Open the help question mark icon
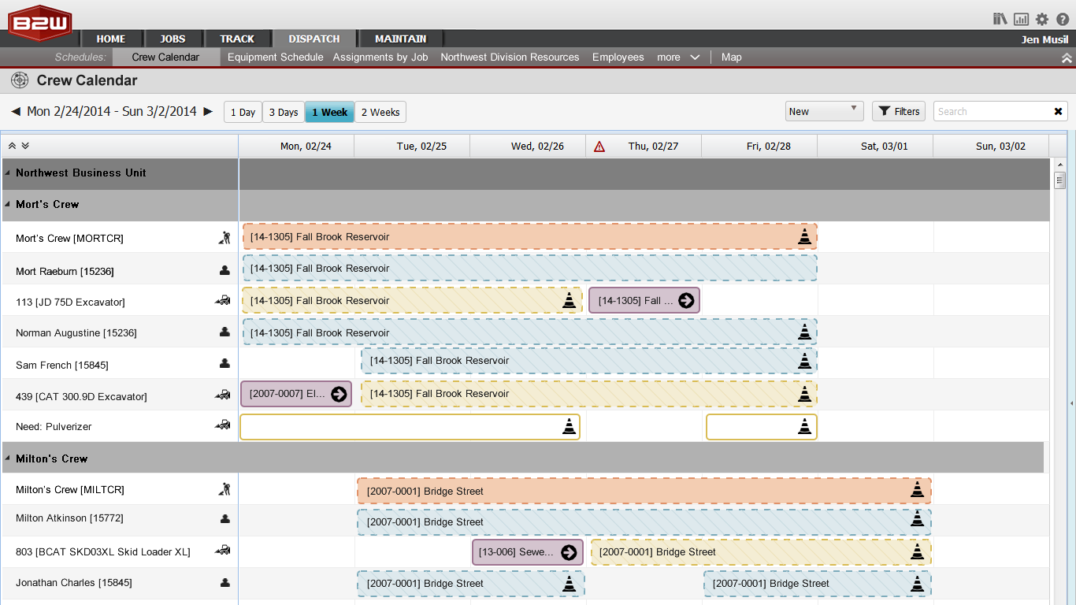 1063,19
